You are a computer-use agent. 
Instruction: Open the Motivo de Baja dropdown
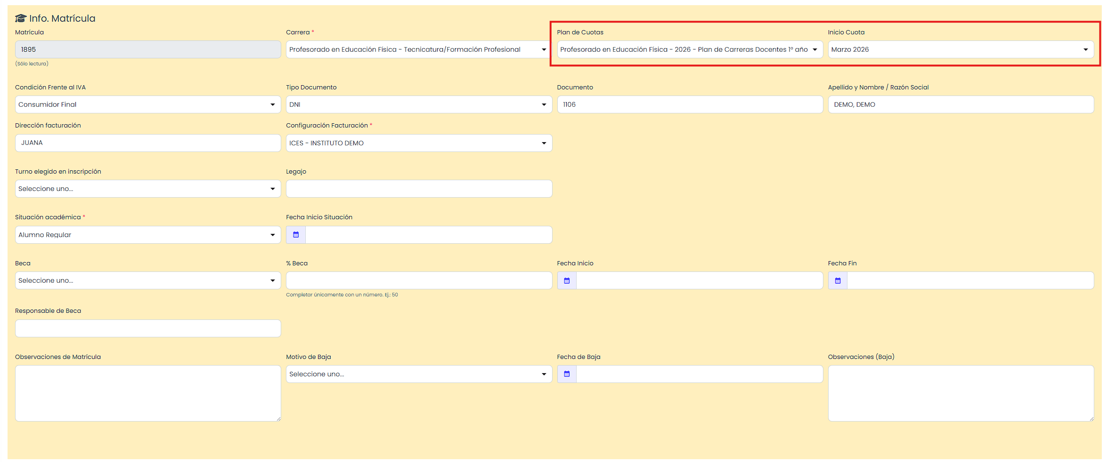coord(419,374)
